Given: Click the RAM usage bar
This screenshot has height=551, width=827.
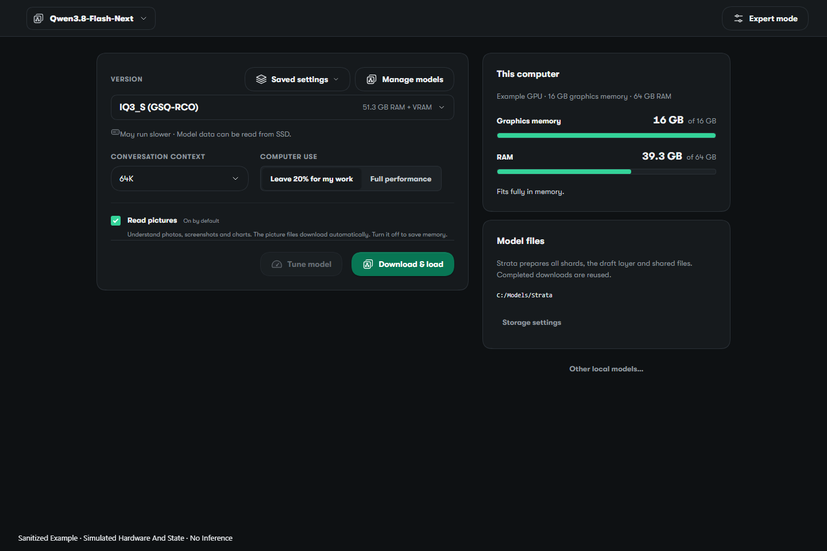Looking at the screenshot, I should click(x=606, y=172).
